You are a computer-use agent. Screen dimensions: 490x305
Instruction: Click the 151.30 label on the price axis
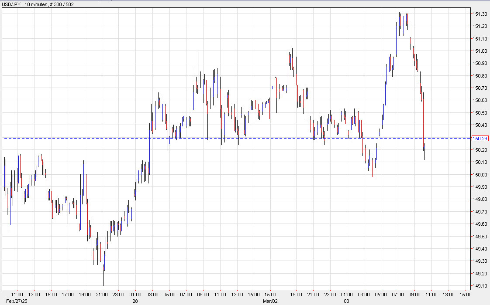pos(479,14)
